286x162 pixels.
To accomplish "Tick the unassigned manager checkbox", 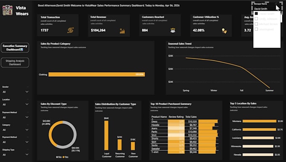I will [256, 29].
